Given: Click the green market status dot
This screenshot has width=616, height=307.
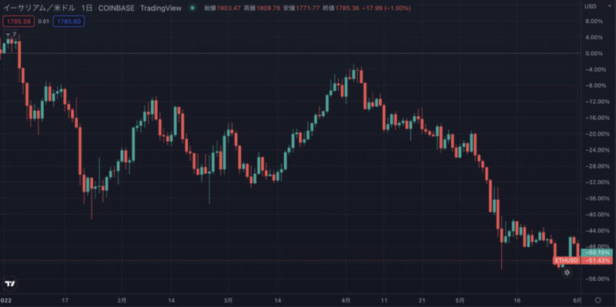Looking at the screenshot, I should (192, 8).
